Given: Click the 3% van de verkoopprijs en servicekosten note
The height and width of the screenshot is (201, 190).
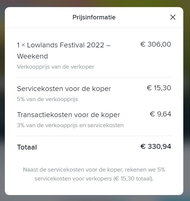Looking at the screenshot, I should point(70,125).
